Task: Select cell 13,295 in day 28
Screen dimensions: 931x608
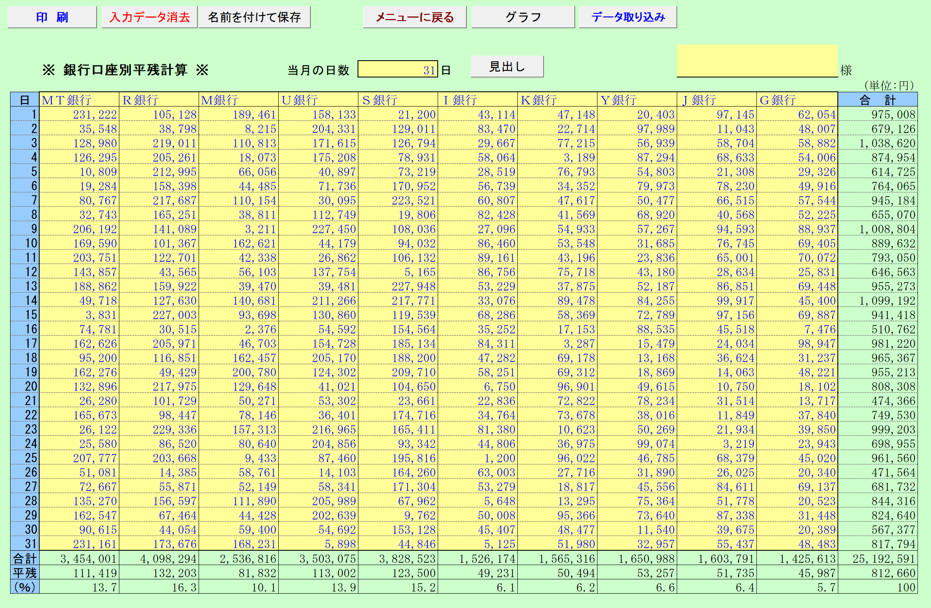Action: pyautogui.click(x=557, y=501)
